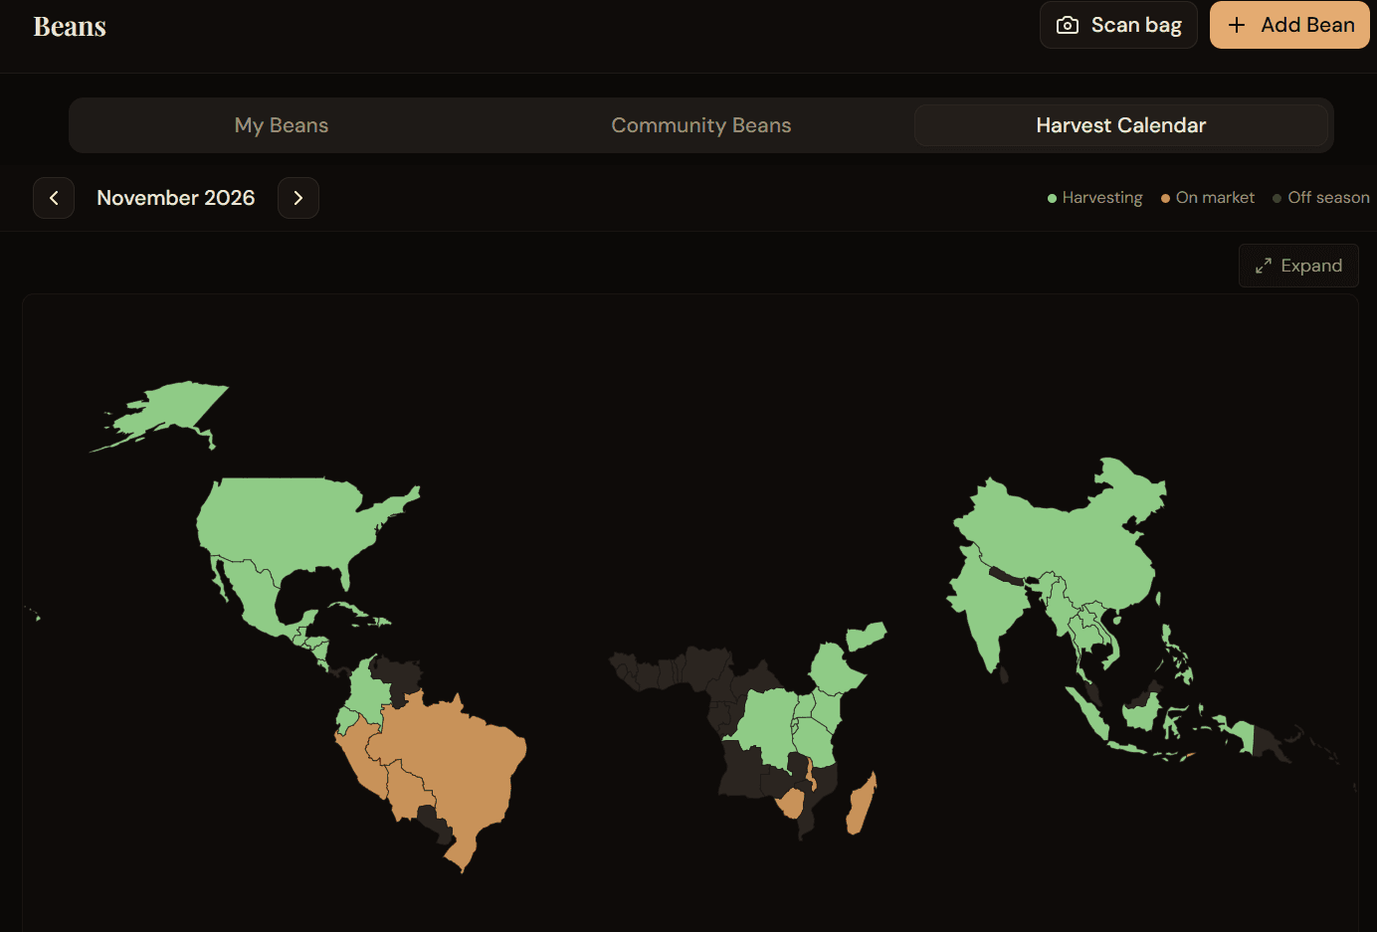1377x932 pixels.
Task: Click the Add Bean button label
Action: (x=1307, y=25)
